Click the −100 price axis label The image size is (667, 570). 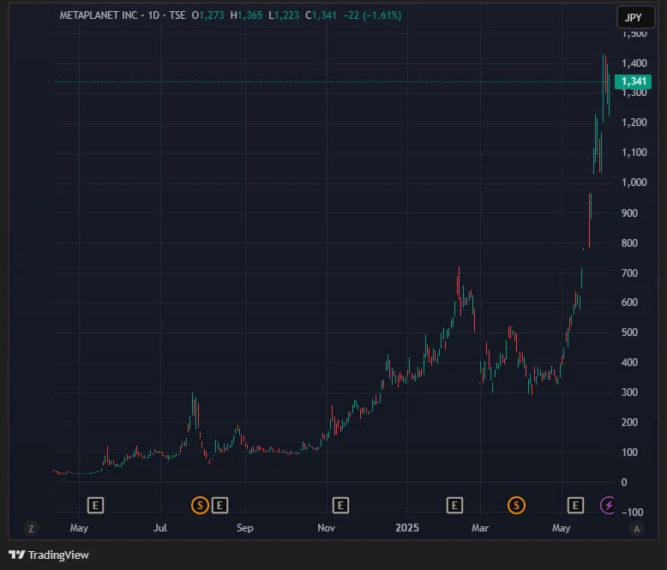pyautogui.click(x=633, y=513)
